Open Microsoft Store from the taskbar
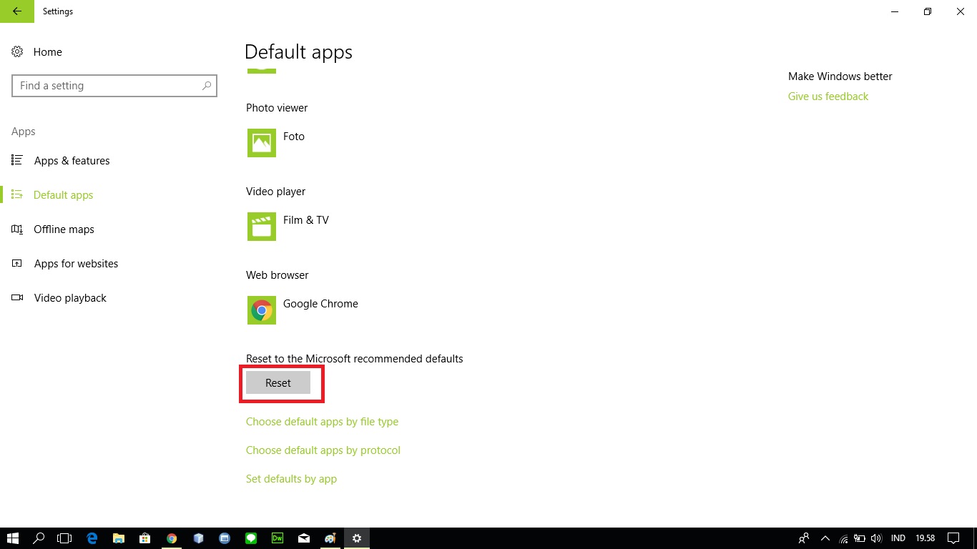The height and width of the screenshot is (549, 977). (145, 538)
